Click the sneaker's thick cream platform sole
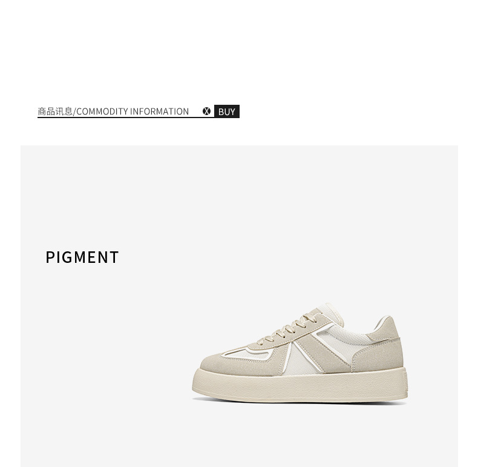The image size is (478, 467). [x=300, y=385]
